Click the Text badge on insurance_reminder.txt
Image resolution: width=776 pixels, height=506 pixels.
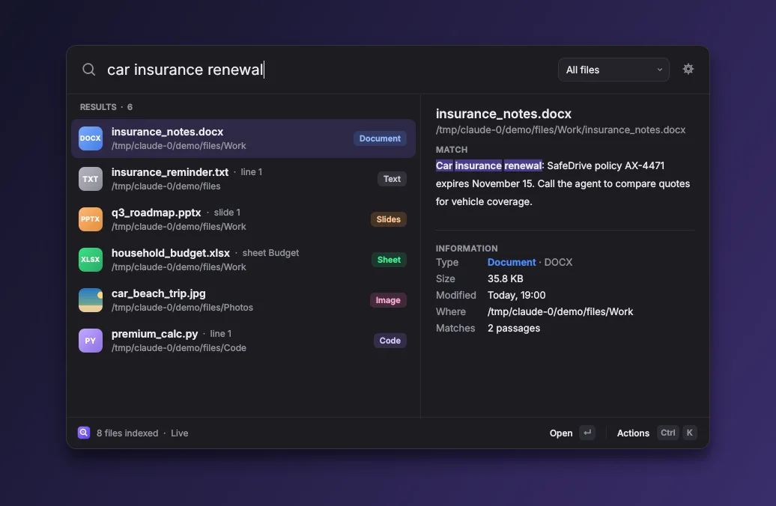(x=392, y=179)
